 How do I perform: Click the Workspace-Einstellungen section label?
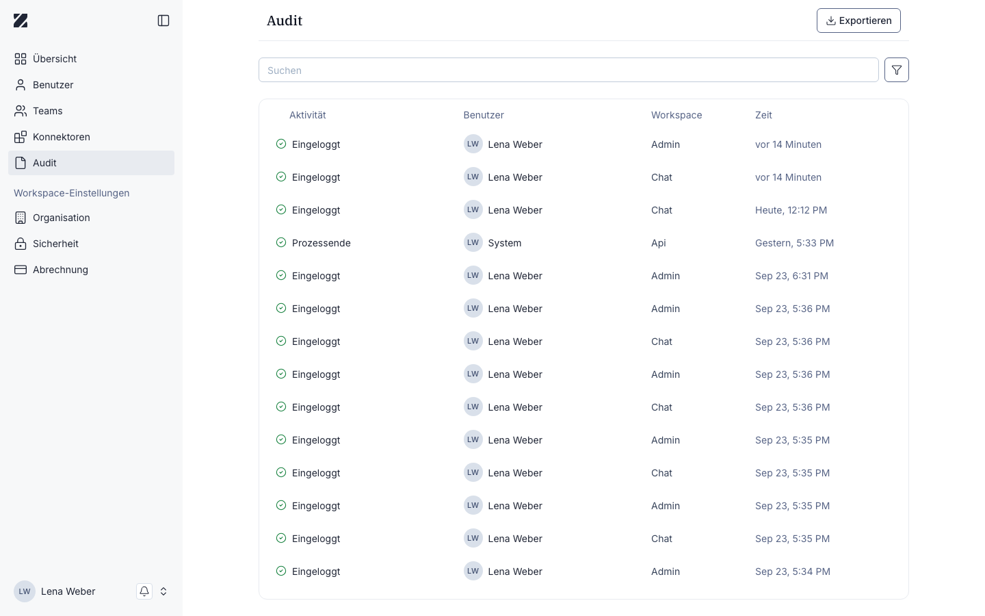point(72,193)
